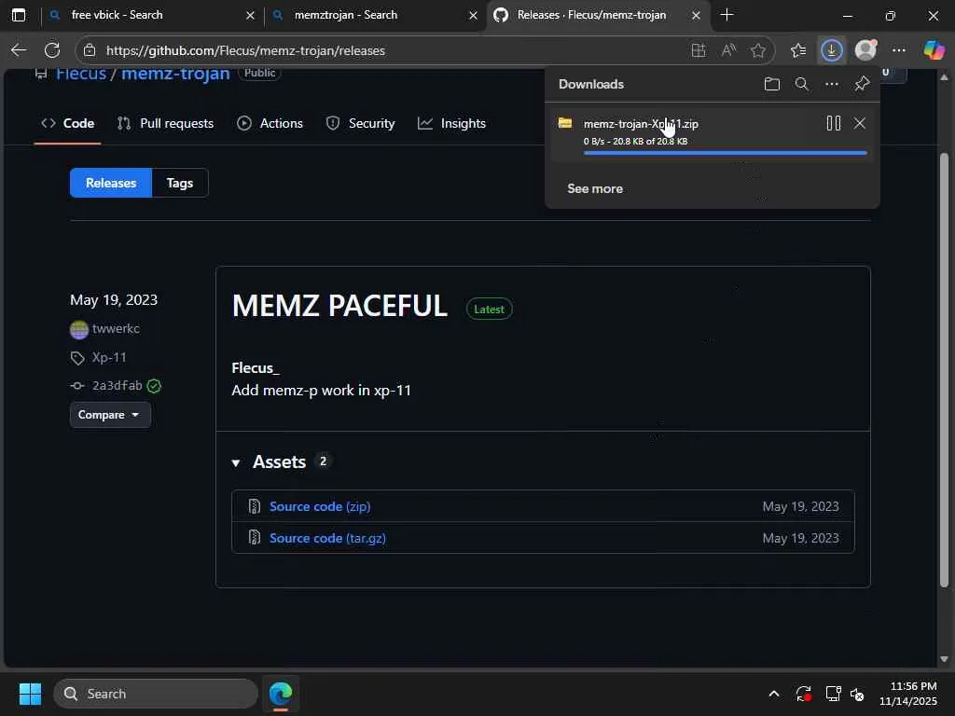Open the Security tab
The image size is (955, 716).
(361, 124)
